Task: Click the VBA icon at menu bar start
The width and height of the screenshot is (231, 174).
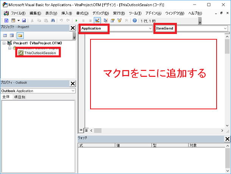Action: click(x=6, y=13)
